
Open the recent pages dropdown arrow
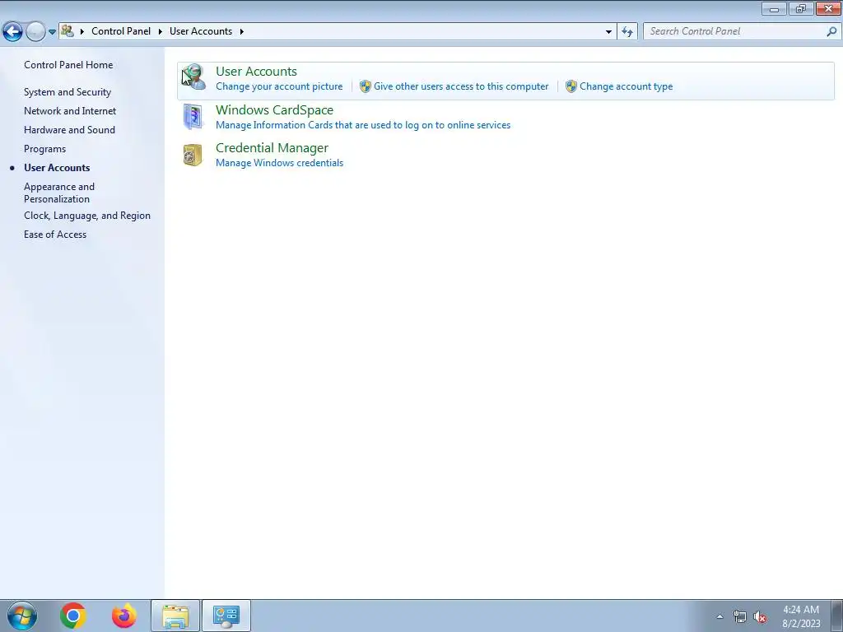click(52, 32)
